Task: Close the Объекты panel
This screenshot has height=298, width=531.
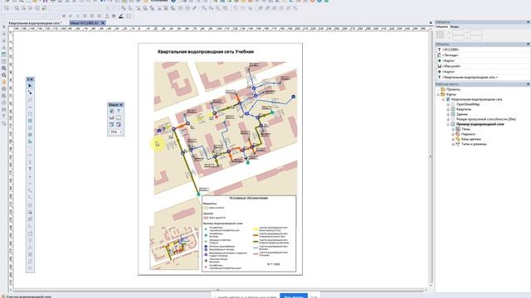Action: coord(528,44)
